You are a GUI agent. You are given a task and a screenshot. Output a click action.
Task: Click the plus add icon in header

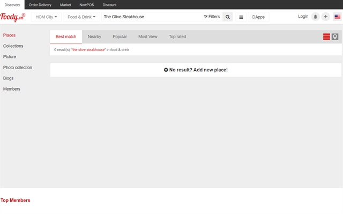(326, 17)
